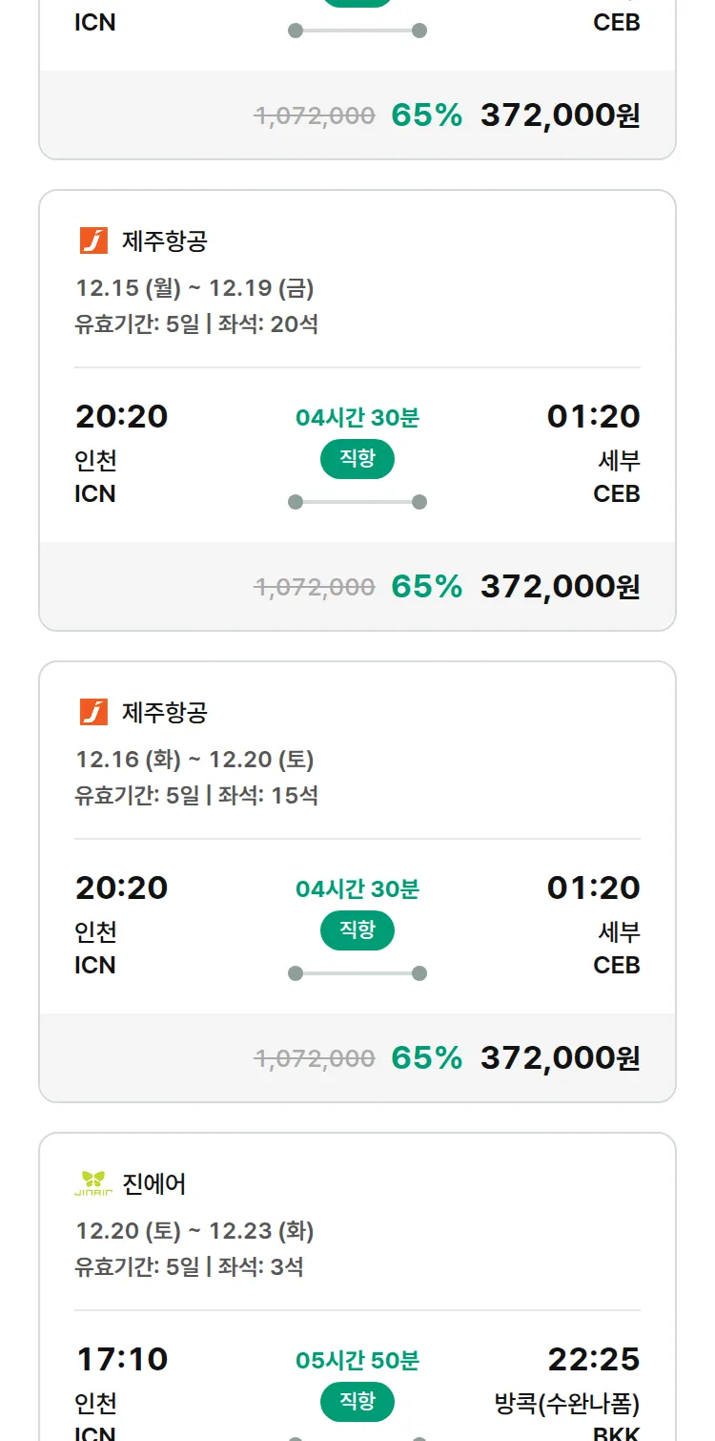Select the 방콕(수완나폼) destination label
The image size is (715, 1441).
(567, 1404)
